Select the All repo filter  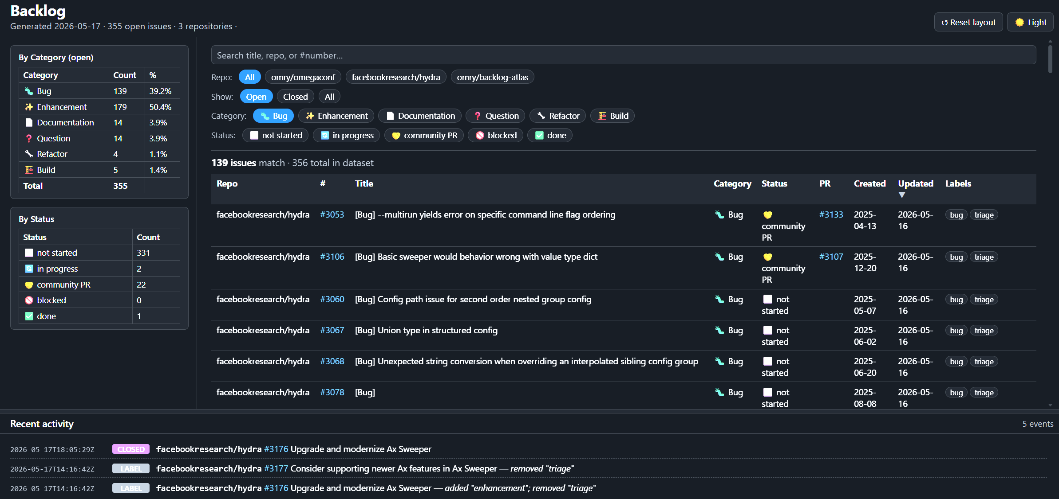250,78
